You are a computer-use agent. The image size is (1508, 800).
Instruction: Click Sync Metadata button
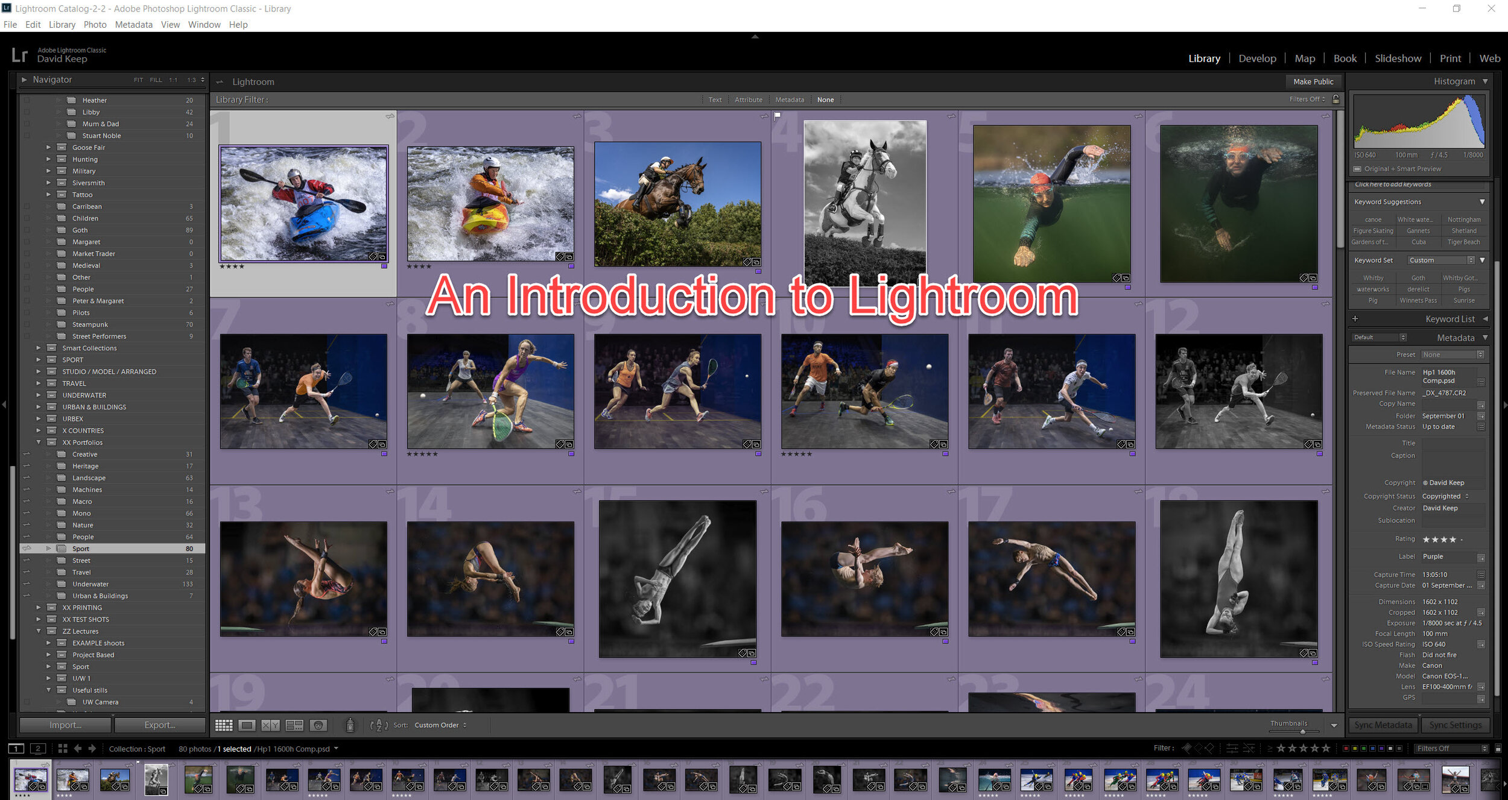pos(1383,725)
